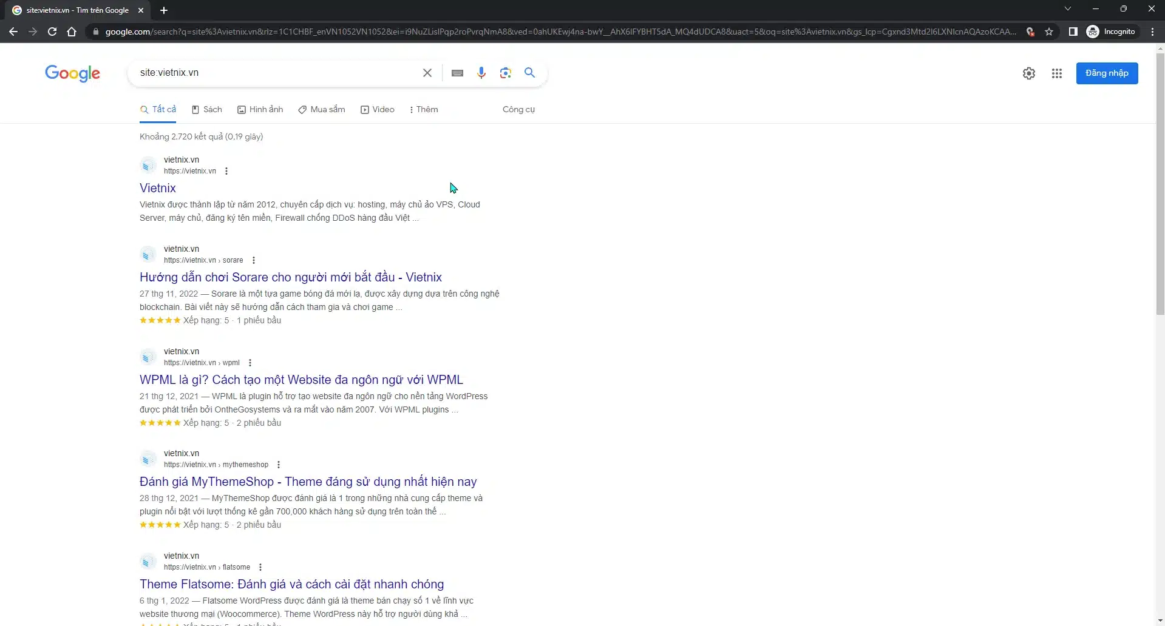This screenshot has height=626, width=1165.
Task: Click the voice search microphone icon
Action: point(481,73)
